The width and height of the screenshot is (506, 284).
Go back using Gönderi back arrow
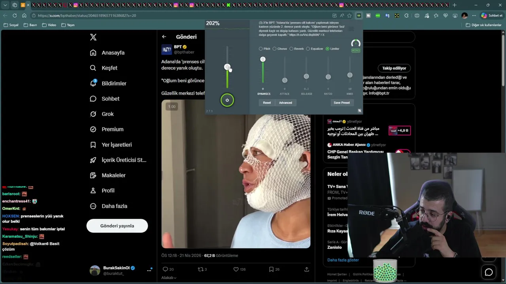pyautogui.click(x=164, y=37)
